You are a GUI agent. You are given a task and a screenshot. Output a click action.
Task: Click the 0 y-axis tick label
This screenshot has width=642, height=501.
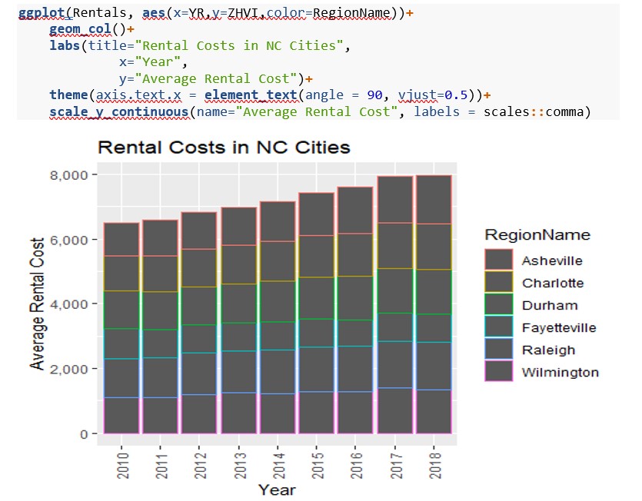point(84,434)
